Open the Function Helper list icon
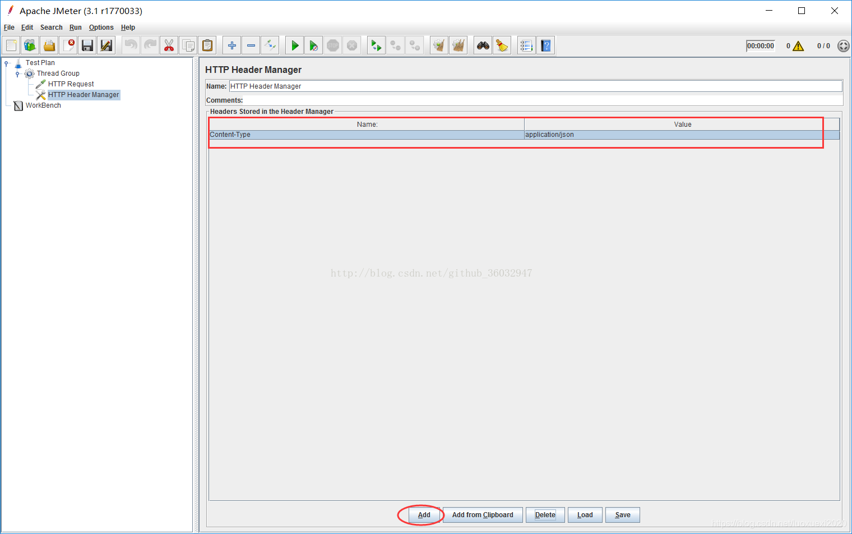Viewport: 852px width, 534px height. [526, 45]
